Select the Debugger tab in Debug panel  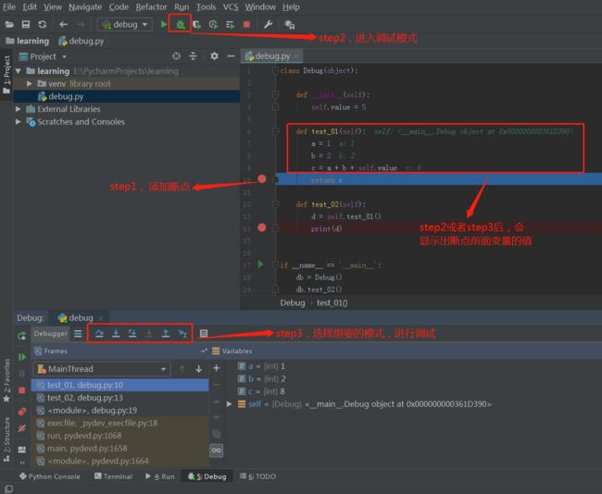tap(50, 333)
